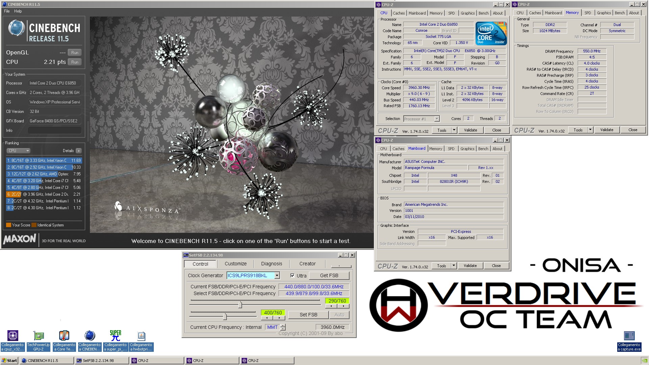Open the hwbotprime desktop shortcut
This screenshot has height=365, width=649.
click(x=141, y=340)
